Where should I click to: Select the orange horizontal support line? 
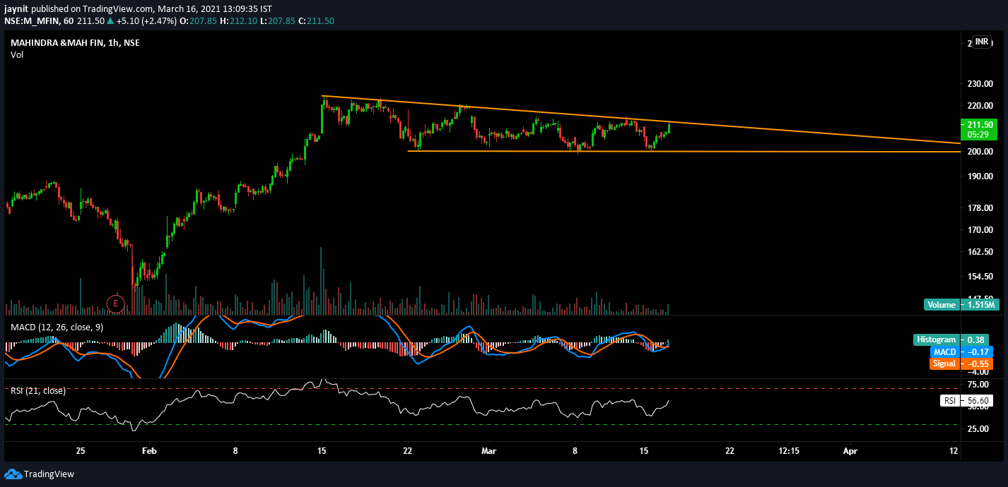(684, 151)
